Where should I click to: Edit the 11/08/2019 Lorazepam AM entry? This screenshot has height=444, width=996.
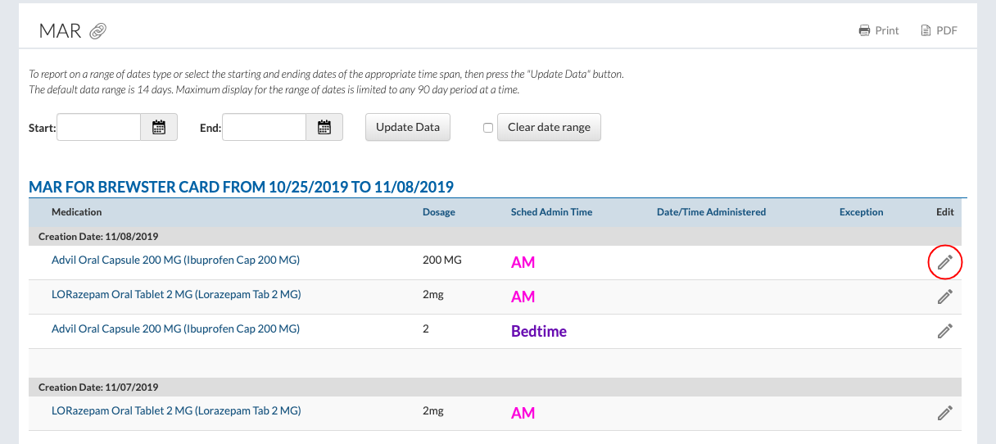944,297
